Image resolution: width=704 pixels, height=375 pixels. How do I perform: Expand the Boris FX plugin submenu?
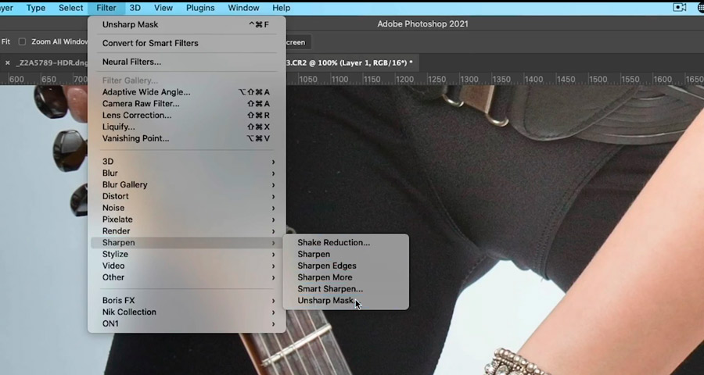186,301
